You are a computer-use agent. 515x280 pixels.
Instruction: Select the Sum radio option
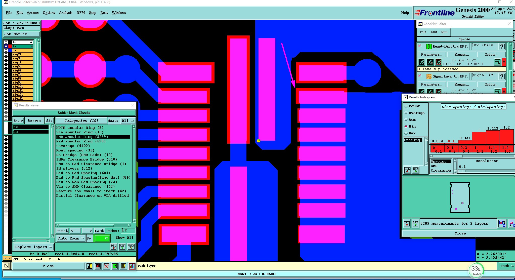pos(406,120)
